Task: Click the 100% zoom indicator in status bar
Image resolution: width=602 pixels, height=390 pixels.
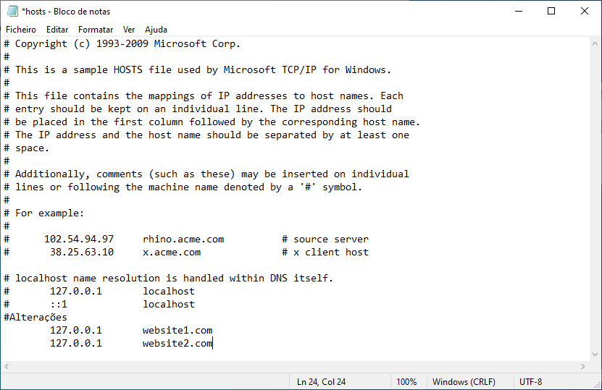Action: tap(406, 382)
